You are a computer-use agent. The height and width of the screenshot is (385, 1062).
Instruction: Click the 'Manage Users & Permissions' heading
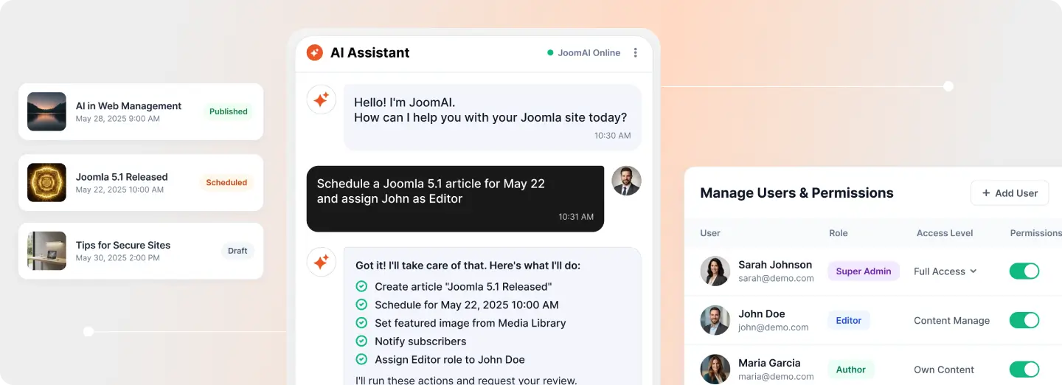[x=796, y=193]
